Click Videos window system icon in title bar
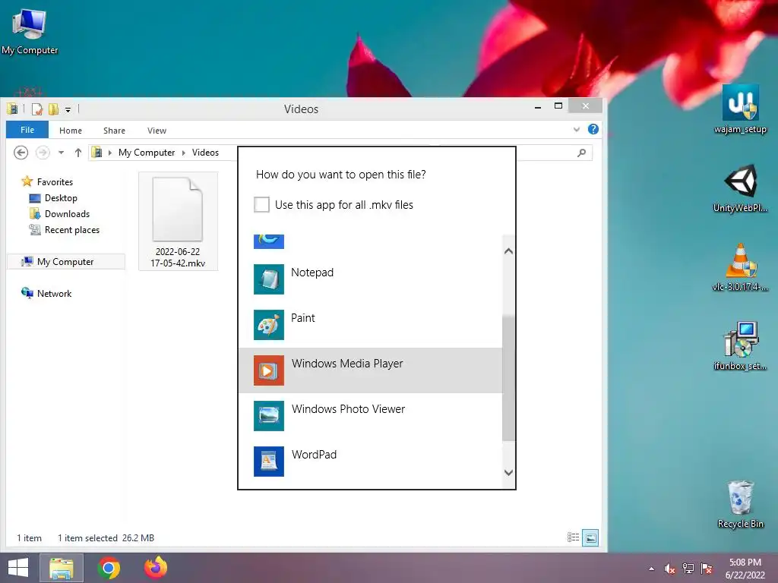This screenshot has width=778, height=583. (12, 109)
